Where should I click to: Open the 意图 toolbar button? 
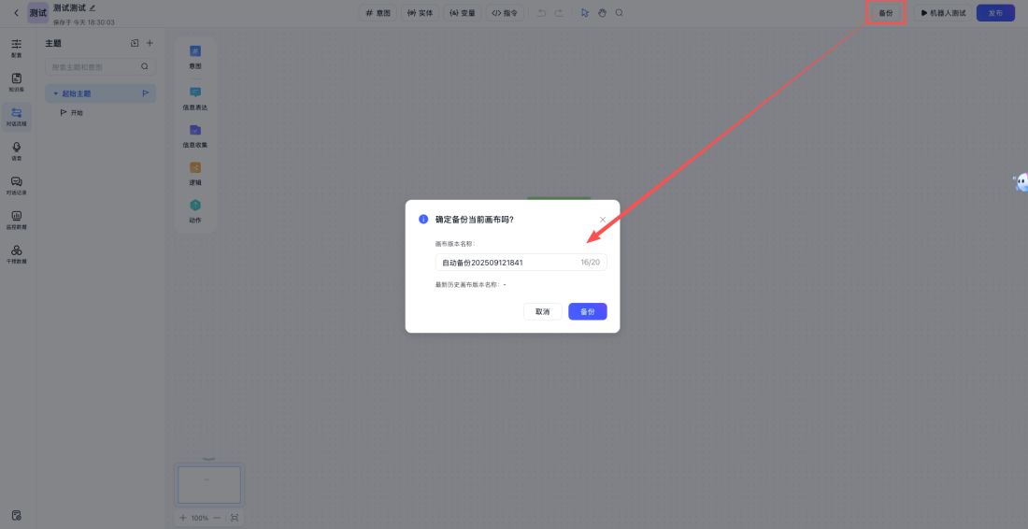pos(378,13)
